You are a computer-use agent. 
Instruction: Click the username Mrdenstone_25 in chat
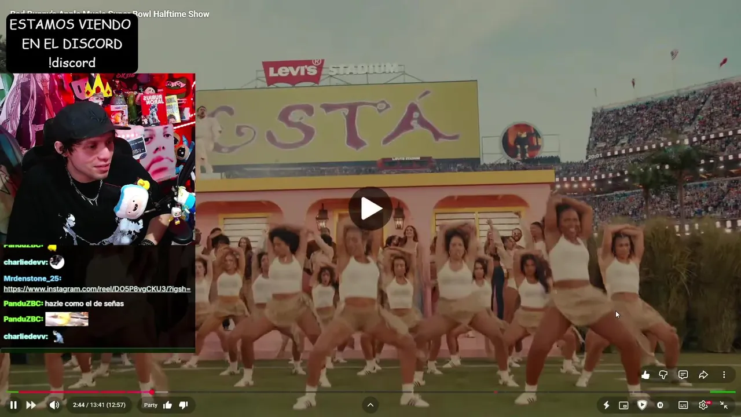tap(32, 279)
